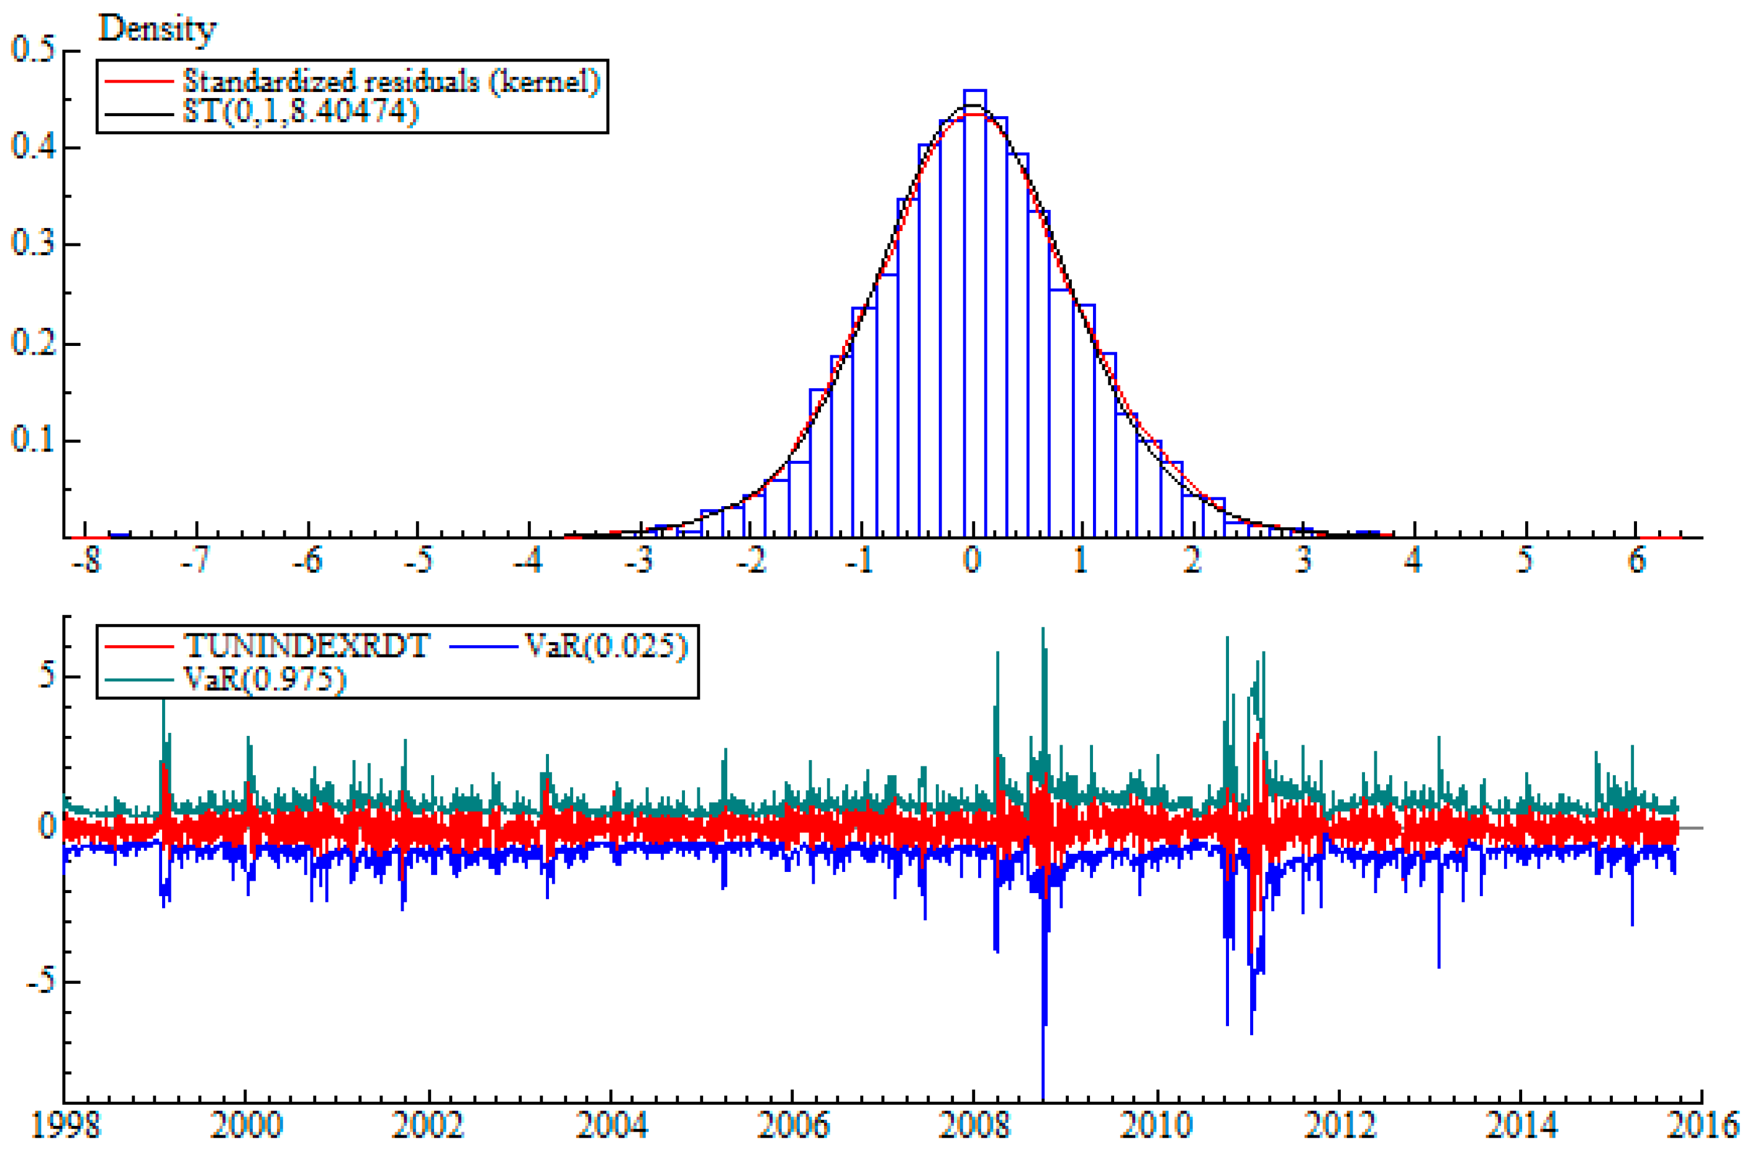Select the VaR(0.975) legend label
This screenshot has width=1755, height=1157.
pos(265,679)
